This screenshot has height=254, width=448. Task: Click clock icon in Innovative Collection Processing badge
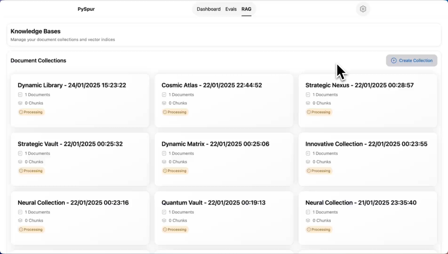click(309, 171)
